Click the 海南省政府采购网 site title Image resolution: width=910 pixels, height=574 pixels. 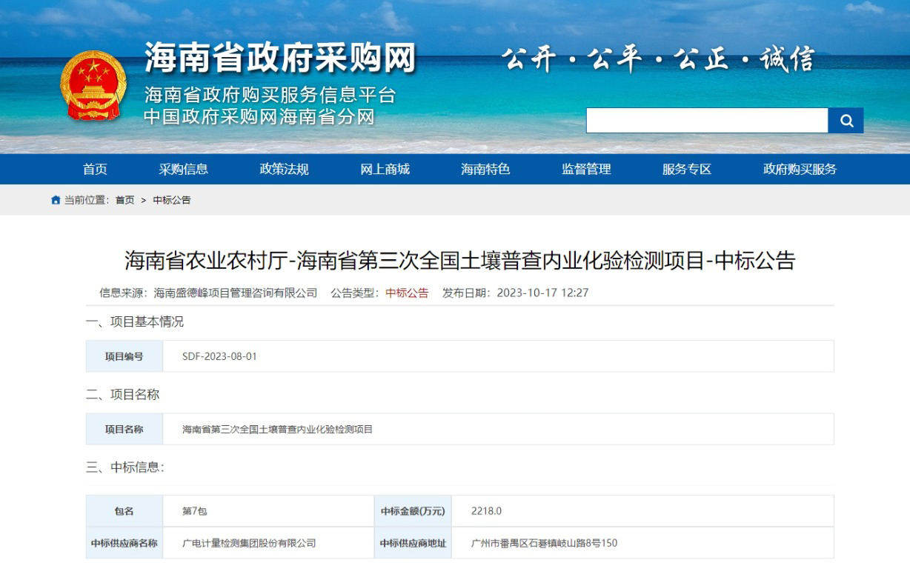[x=280, y=58]
